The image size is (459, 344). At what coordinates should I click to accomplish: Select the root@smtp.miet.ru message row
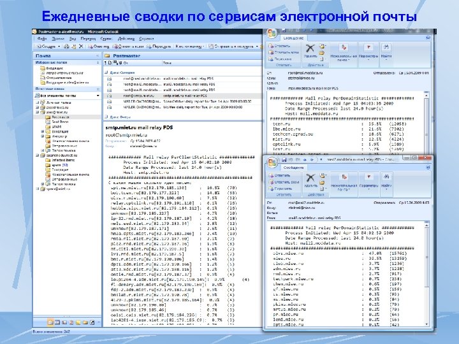click(183, 96)
